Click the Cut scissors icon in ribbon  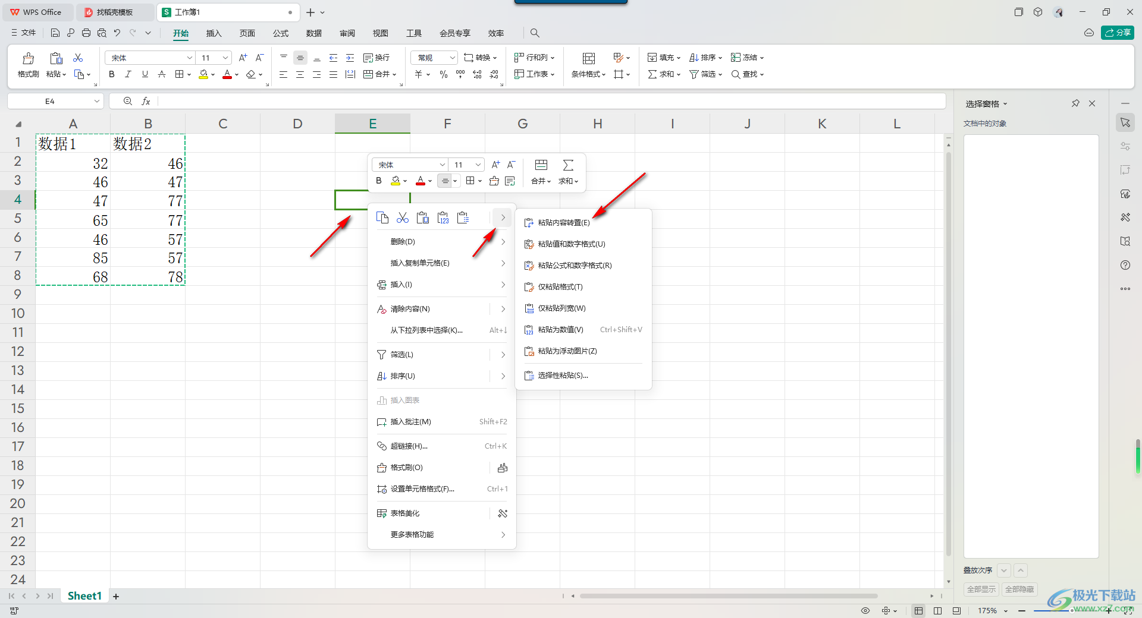(78, 58)
